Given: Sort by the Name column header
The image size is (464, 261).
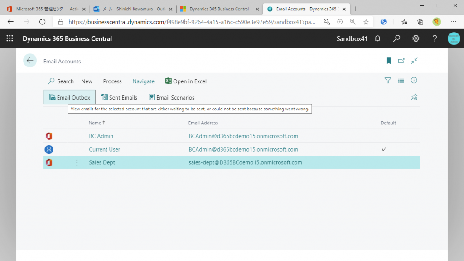Looking at the screenshot, I should [97, 123].
